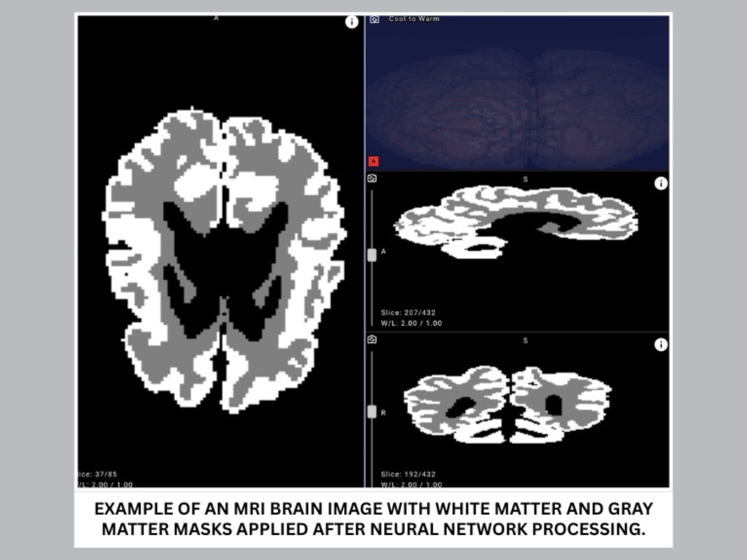Click the coronal brain slice image

click(x=507, y=404)
